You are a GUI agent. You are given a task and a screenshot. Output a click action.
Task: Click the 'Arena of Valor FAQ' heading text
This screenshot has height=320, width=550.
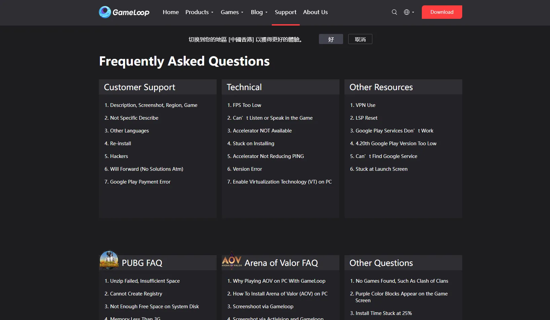click(281, 263)
